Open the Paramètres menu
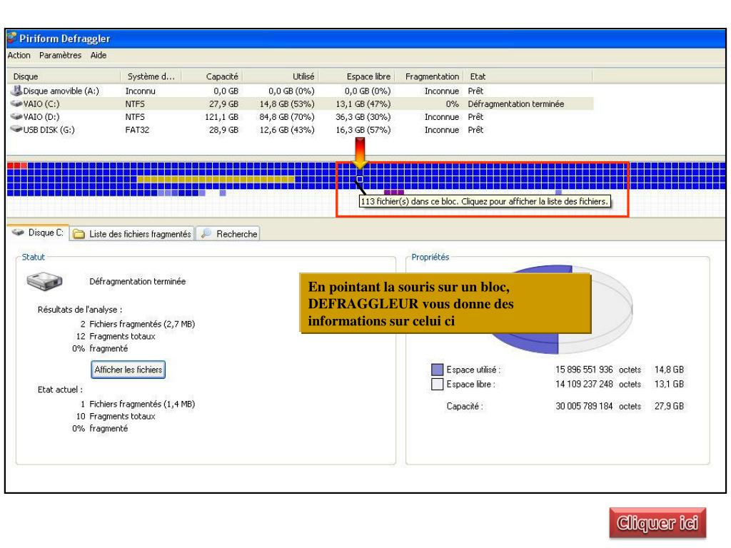 (x=59, y=56)
